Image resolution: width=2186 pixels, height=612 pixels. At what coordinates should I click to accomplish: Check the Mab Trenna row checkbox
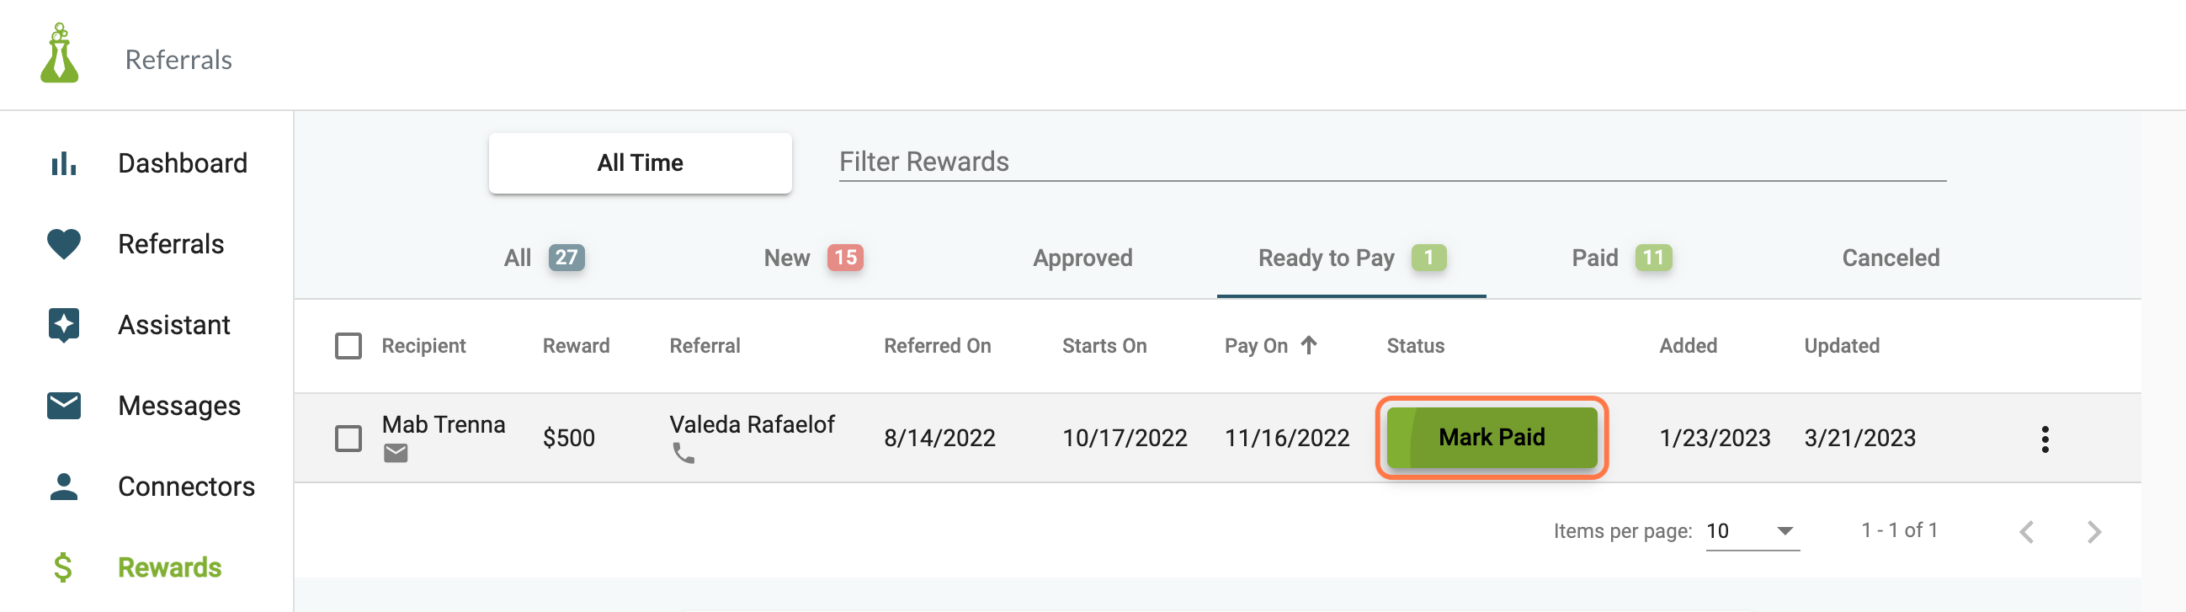pos(348,438)
